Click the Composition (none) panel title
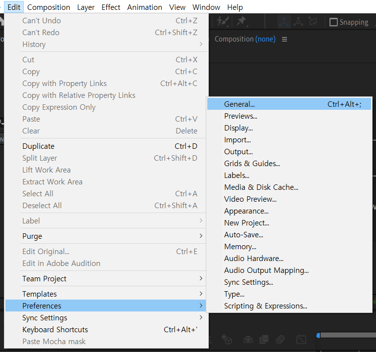Screen dimensions: 376x352 point(245,39)
